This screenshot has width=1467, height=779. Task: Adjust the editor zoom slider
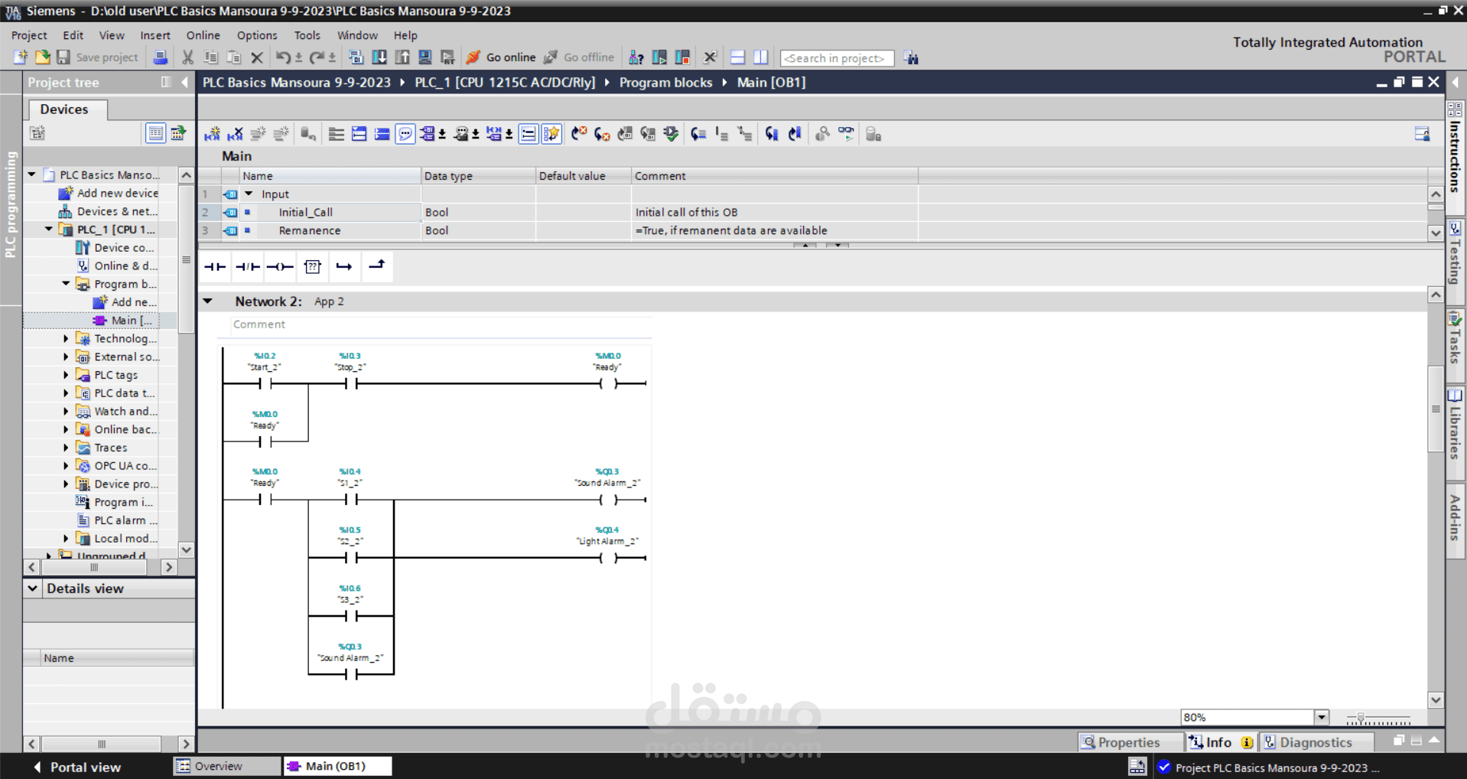coord(1361,719)
